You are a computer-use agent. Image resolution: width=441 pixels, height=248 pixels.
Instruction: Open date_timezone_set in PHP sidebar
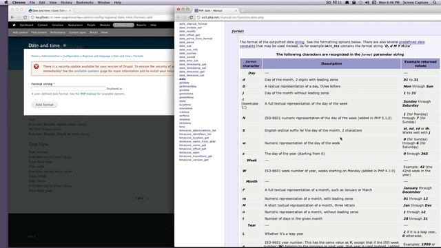(x=192, y=75)
